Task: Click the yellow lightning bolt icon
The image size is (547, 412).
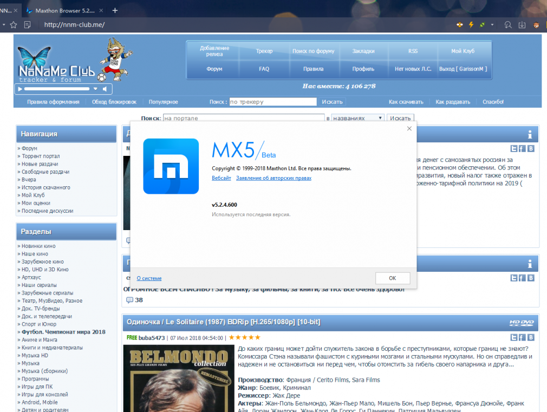Action: pyautogui.click(x=471, y=25)
